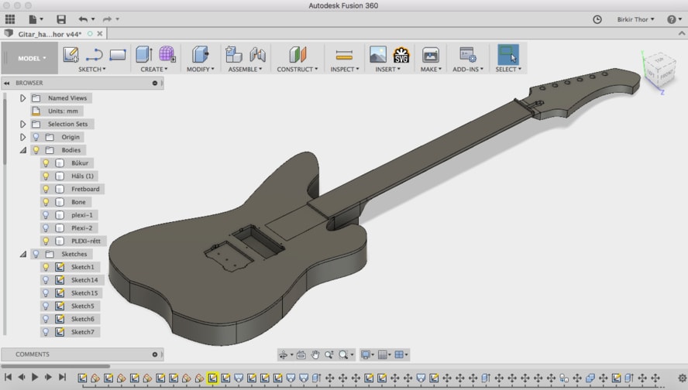Click the timeline horizontal scrollbar
Viewport: 688px width, 390px height.
tap(55, 366)
